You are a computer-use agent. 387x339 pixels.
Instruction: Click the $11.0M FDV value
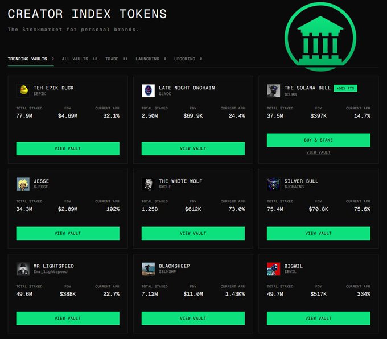[x=193, y=294]
